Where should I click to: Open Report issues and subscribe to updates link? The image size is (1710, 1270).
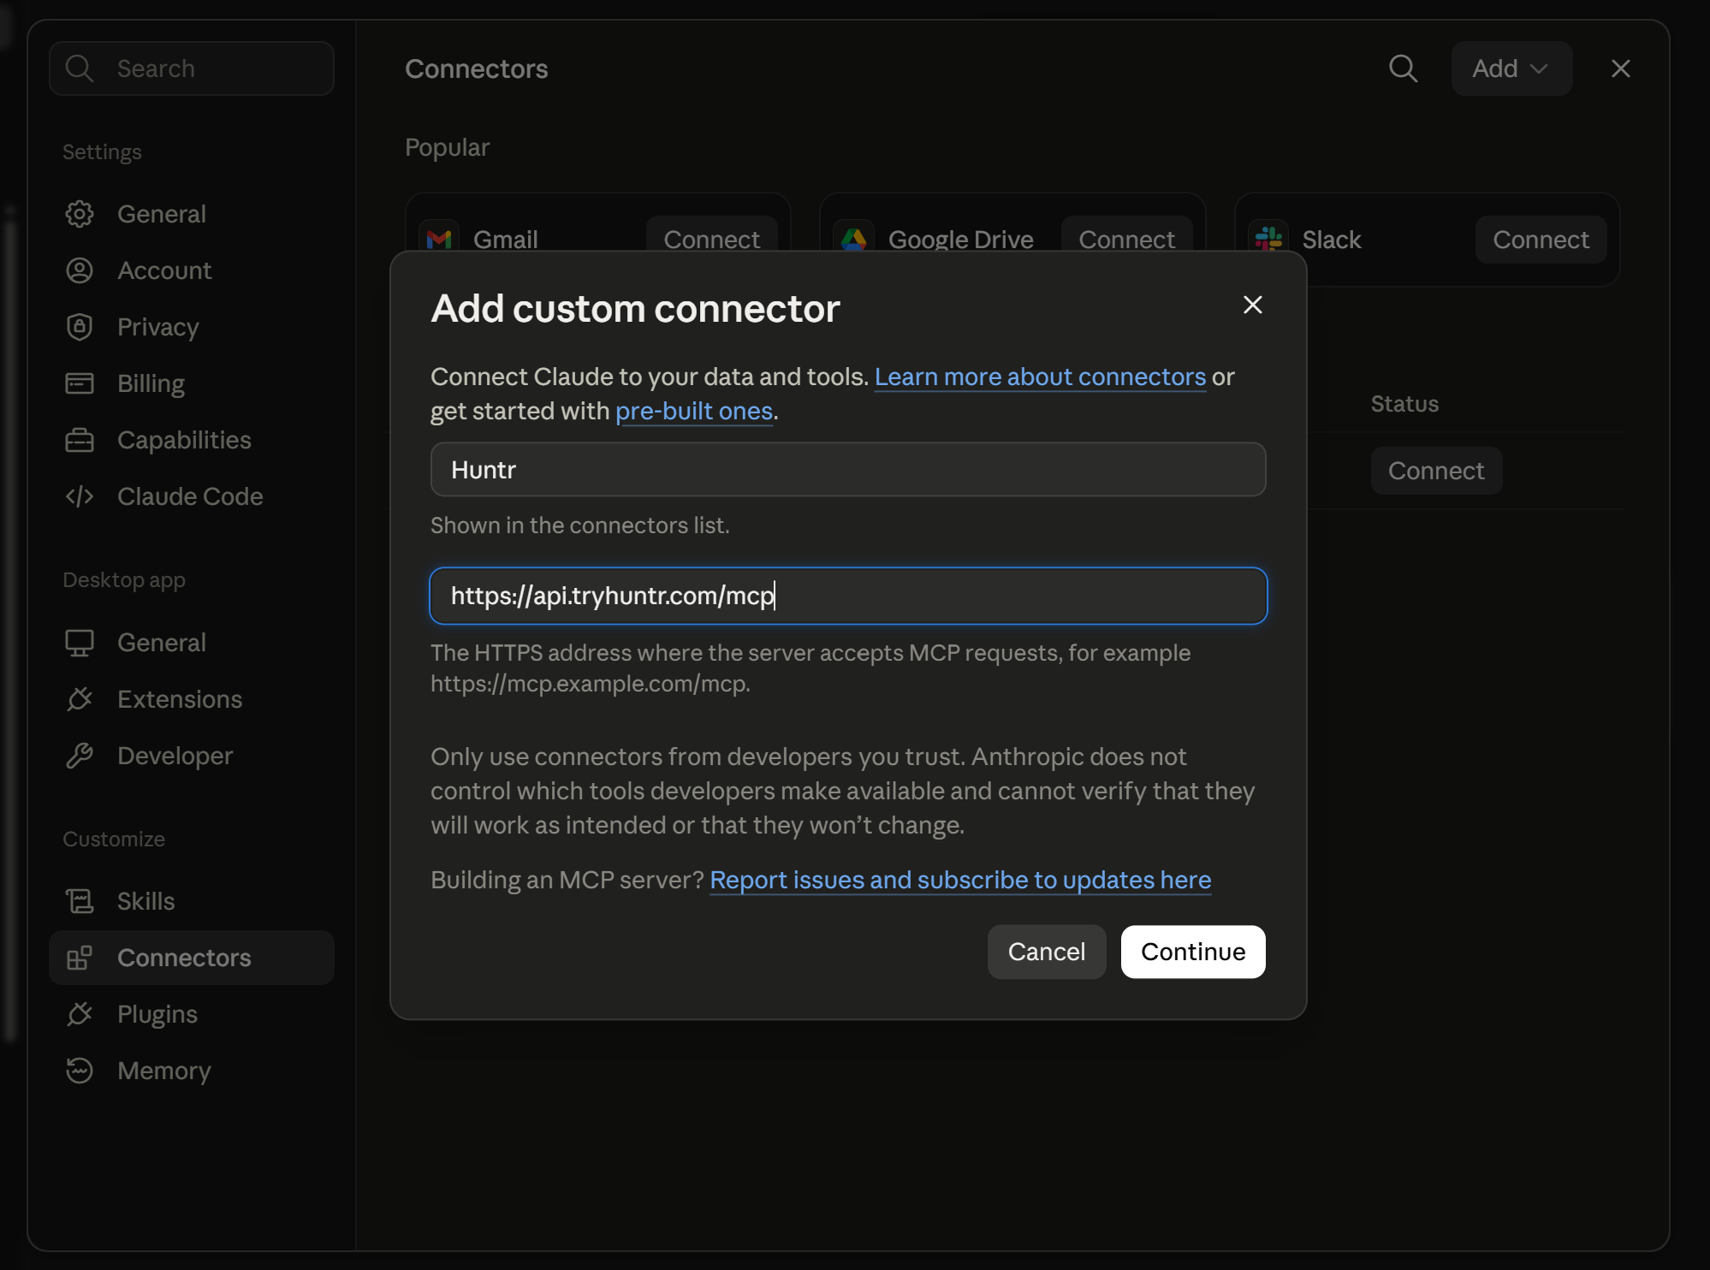coord(960,880)
